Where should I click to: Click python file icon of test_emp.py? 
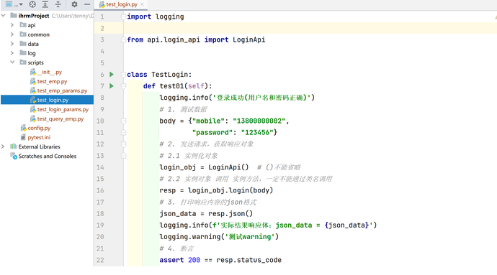click(x=33, y=81)
